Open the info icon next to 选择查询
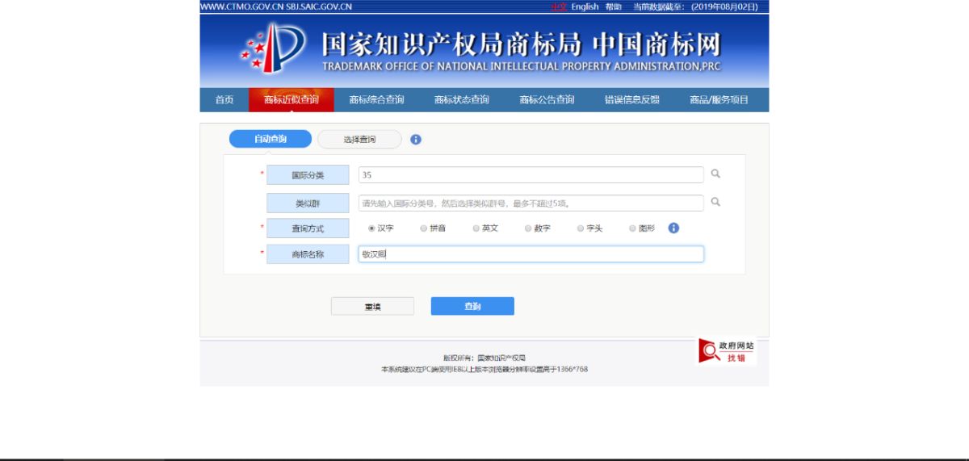 [x=416, y=139]
